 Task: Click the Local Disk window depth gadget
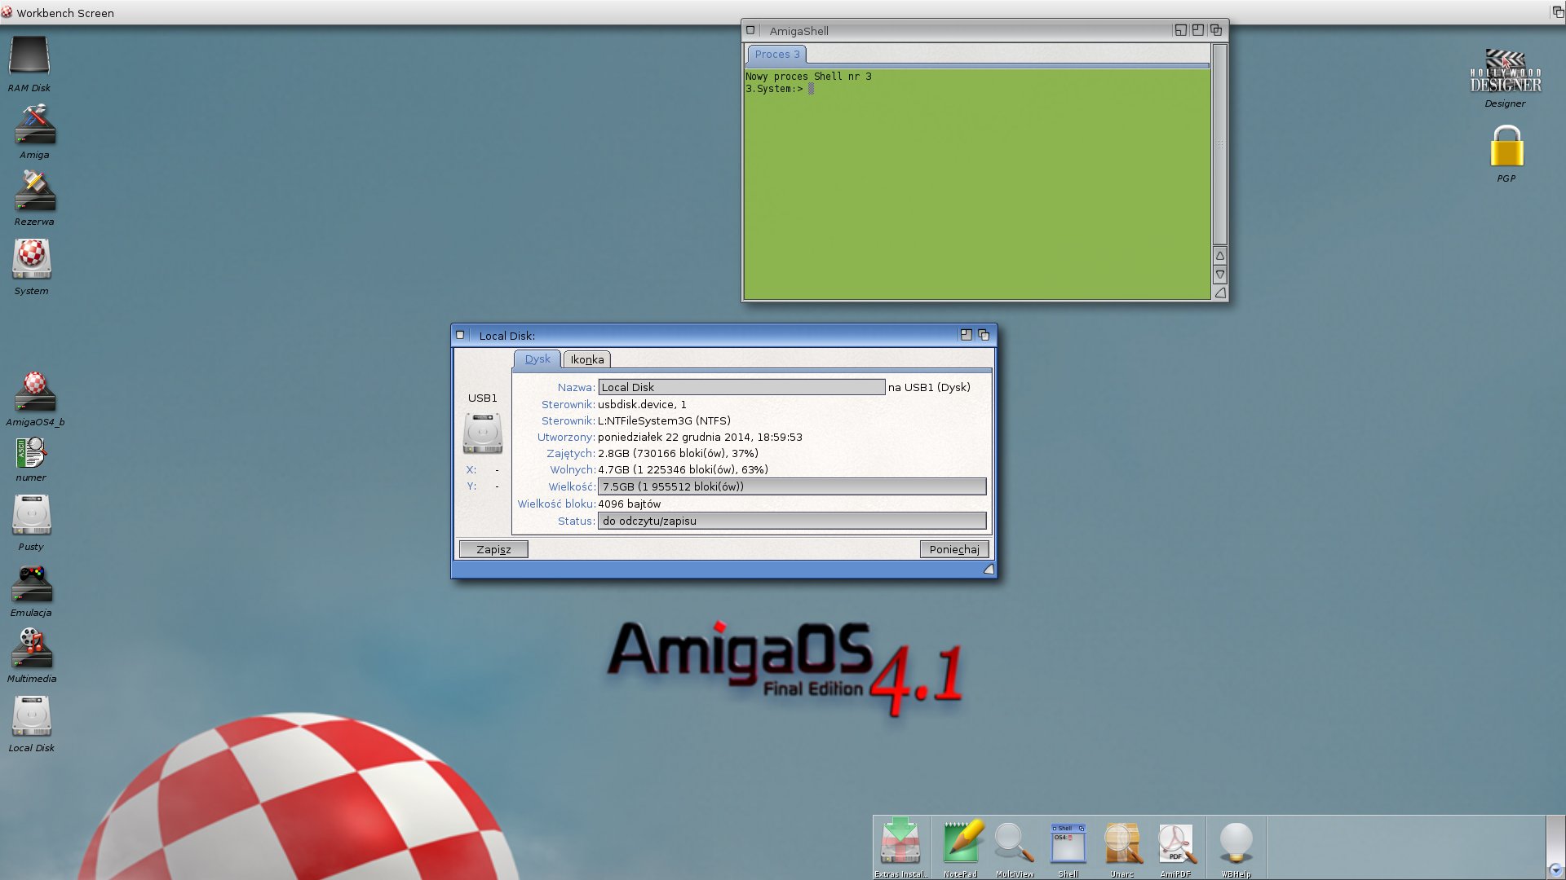pyautogui.click(x=984, y=335)
